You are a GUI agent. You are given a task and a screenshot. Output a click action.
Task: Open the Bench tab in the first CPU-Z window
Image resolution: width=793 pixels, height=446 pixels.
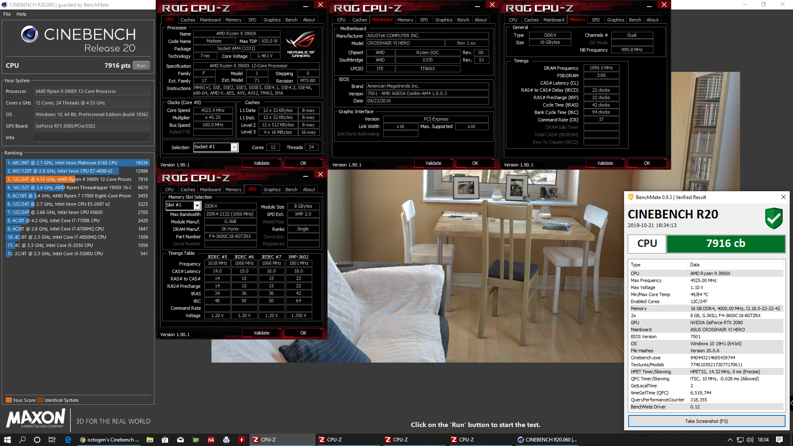291,20
